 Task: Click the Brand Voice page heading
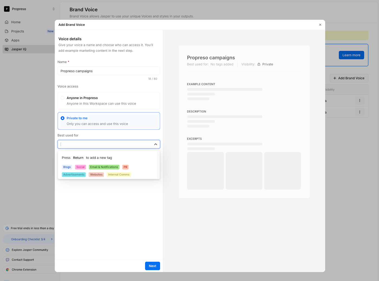tap(83, 9)
